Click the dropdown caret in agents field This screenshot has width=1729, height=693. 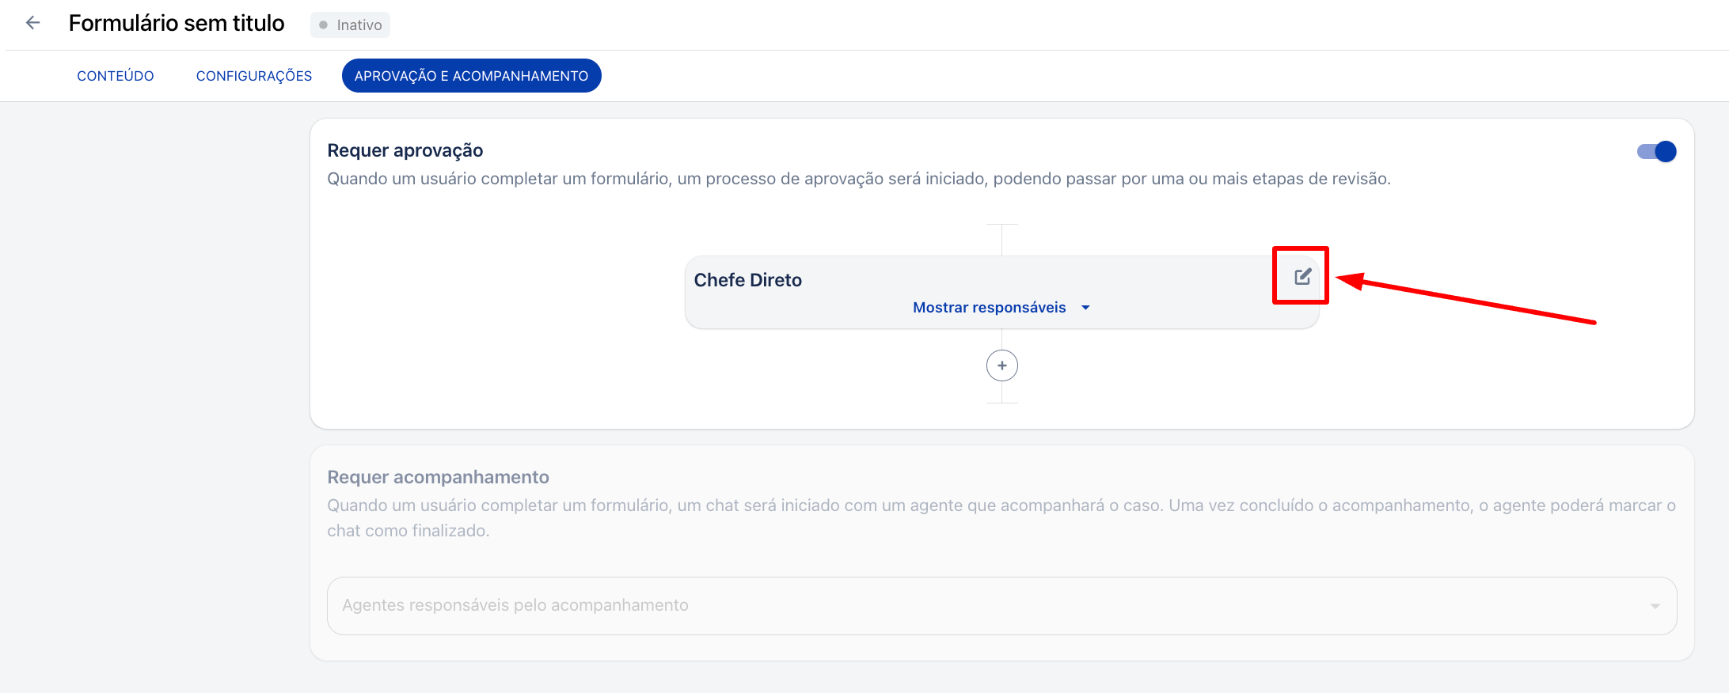[x=1655, y=606]
